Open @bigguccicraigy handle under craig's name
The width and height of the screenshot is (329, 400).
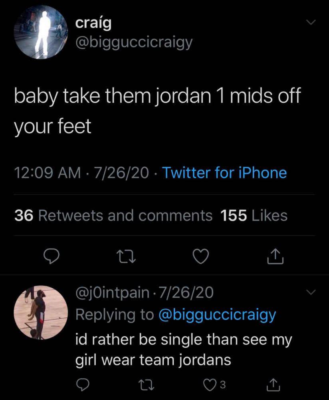pyautogui.click(x=134, y=43)
